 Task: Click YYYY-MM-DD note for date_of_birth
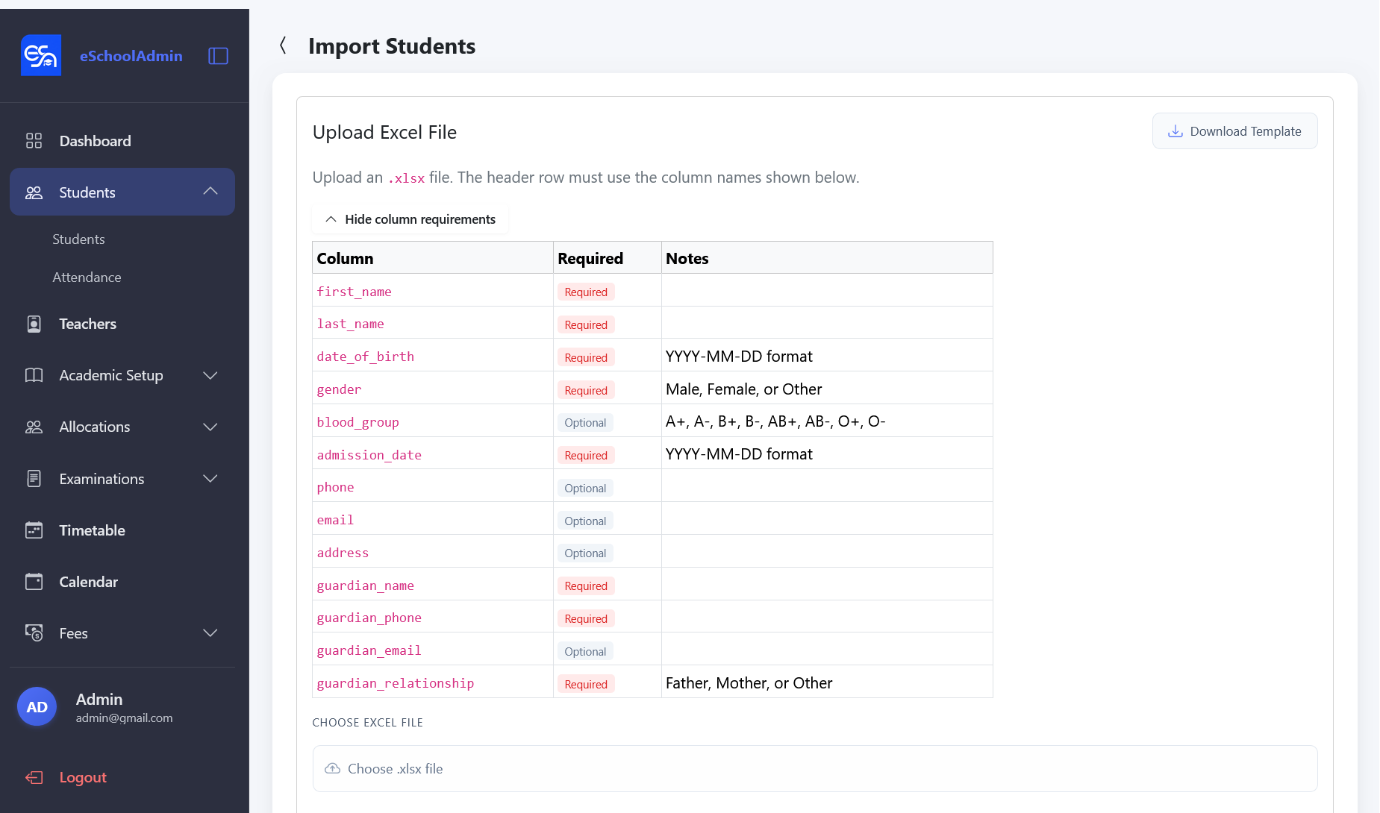point(739,357)
